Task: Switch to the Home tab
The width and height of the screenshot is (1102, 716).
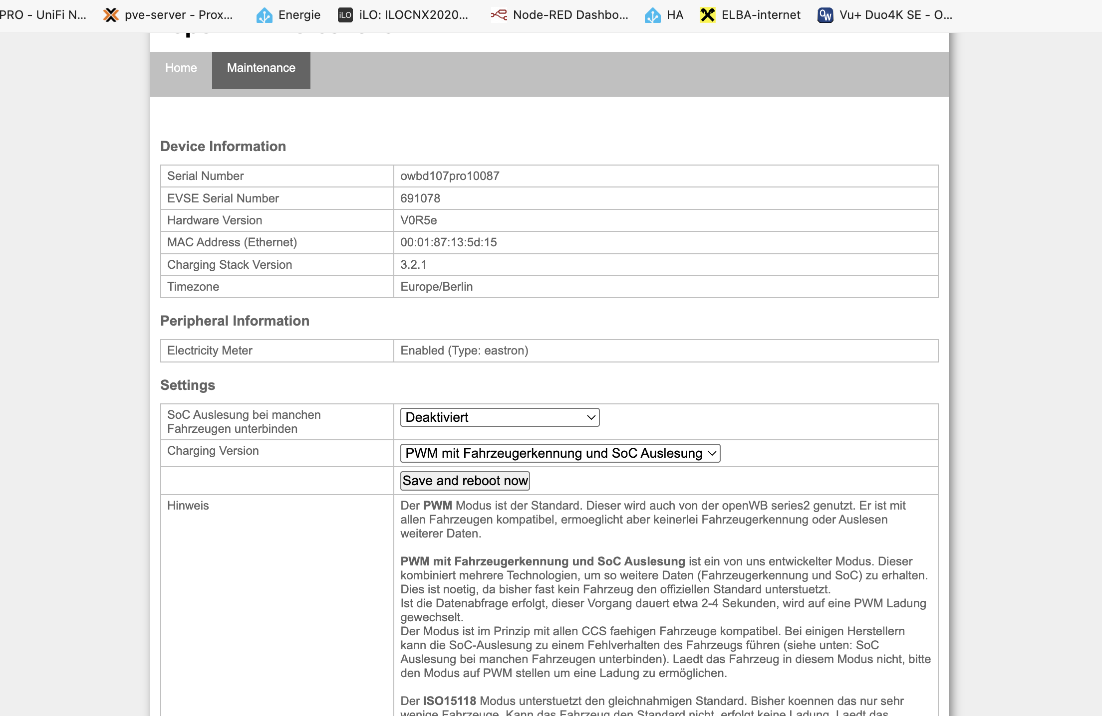Action: pyautogui.click(x=181, y=68)
